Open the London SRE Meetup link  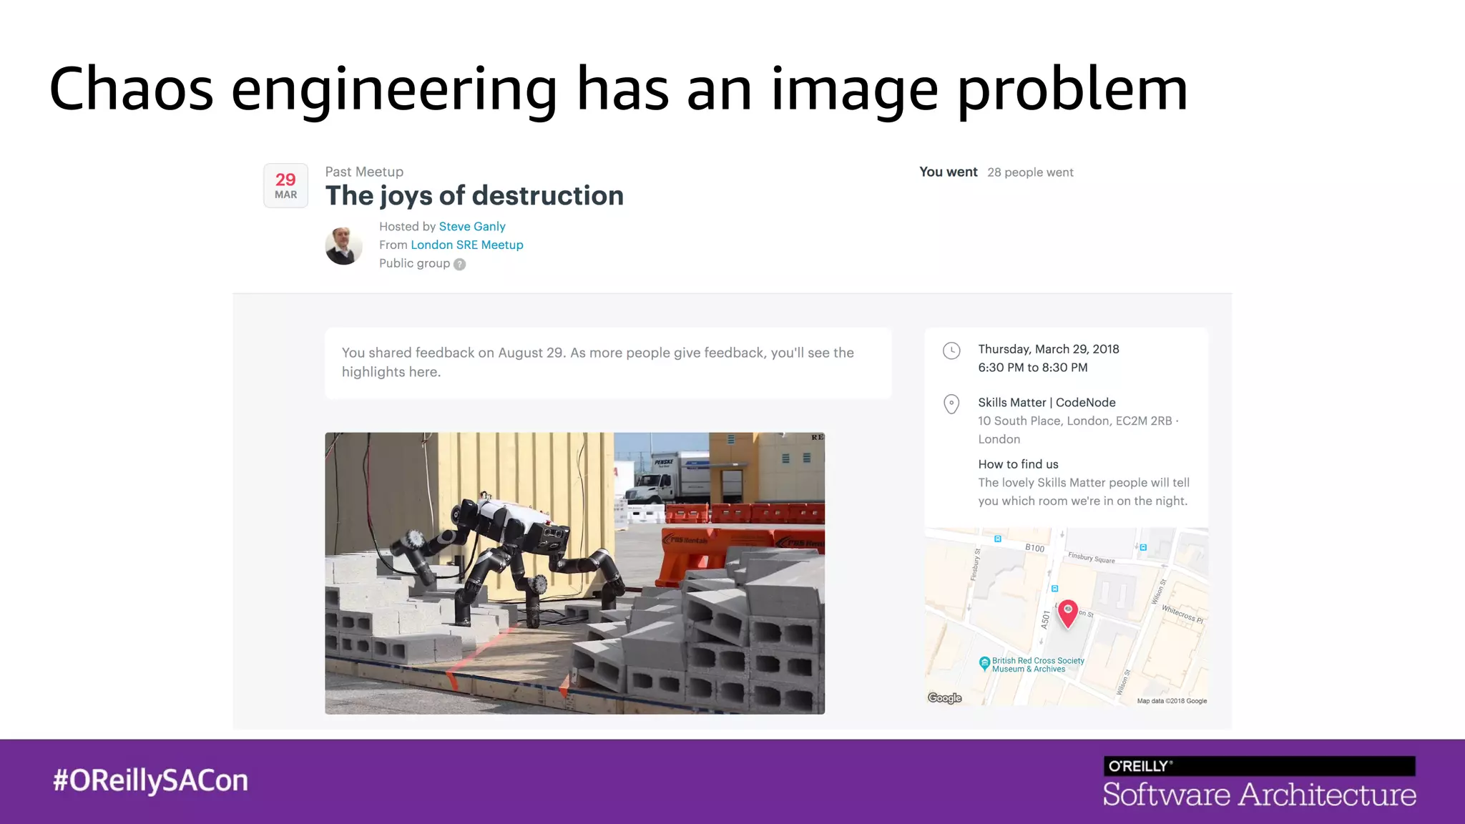point(467,245)
